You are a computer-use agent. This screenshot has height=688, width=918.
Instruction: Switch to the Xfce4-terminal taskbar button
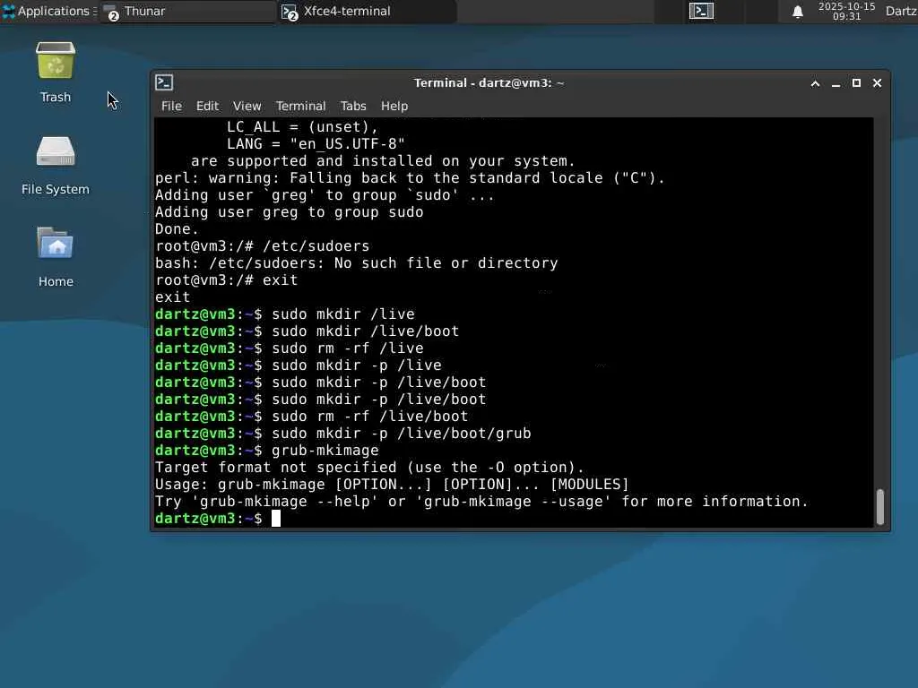tap(367, 11)
